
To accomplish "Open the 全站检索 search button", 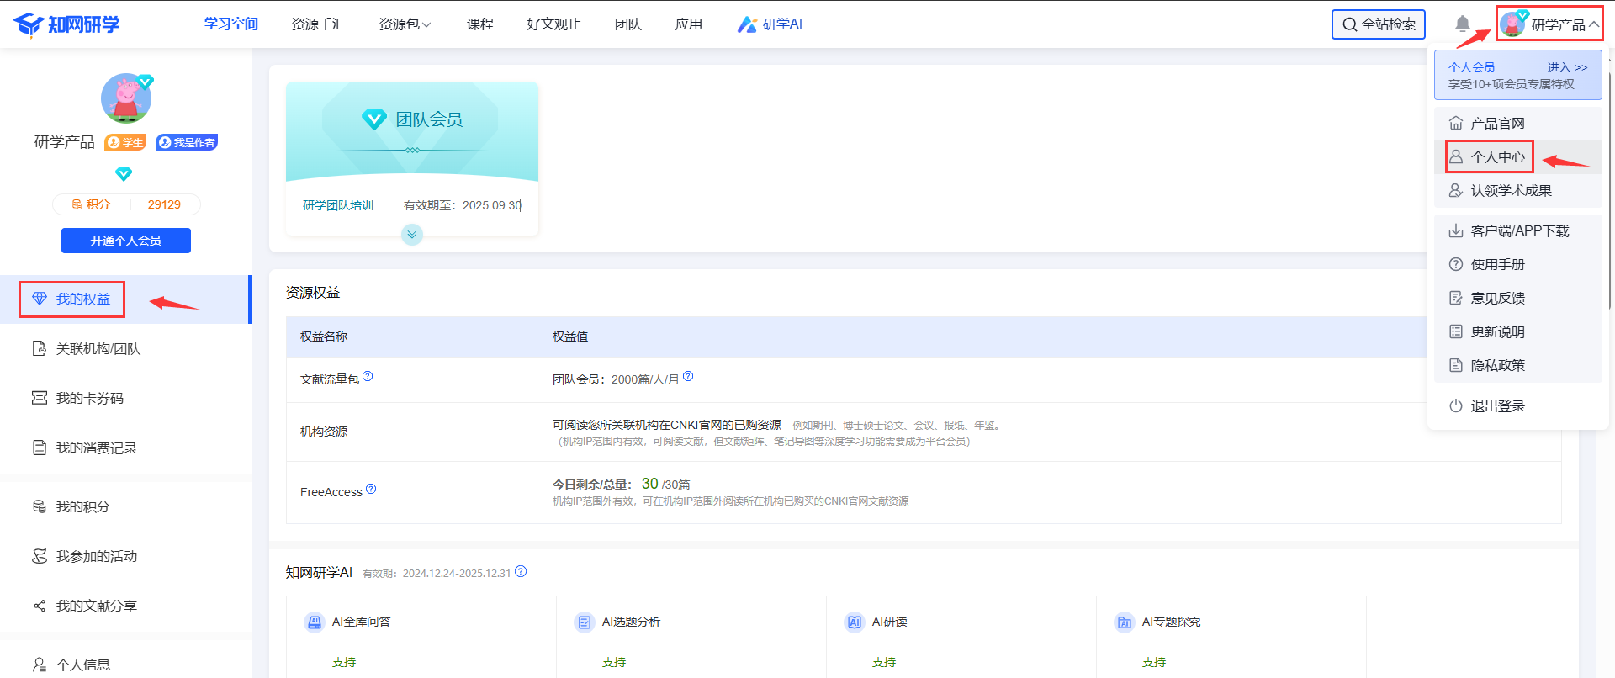I will pos(1378,24).
